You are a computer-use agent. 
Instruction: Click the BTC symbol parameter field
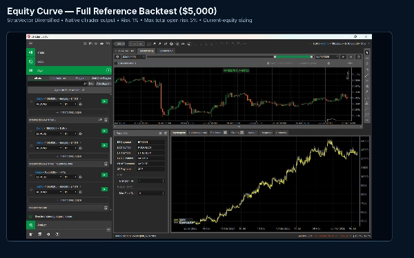coord(150,142)
